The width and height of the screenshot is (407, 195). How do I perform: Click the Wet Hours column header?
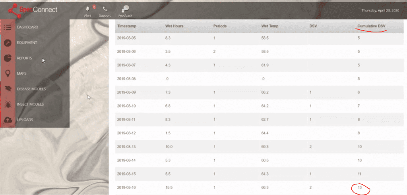click(174, 26)
